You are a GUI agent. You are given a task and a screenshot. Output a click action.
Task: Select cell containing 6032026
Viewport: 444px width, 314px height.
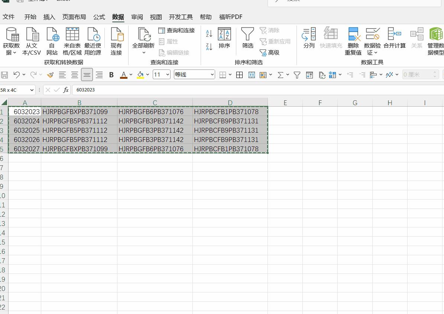(25, 140)
